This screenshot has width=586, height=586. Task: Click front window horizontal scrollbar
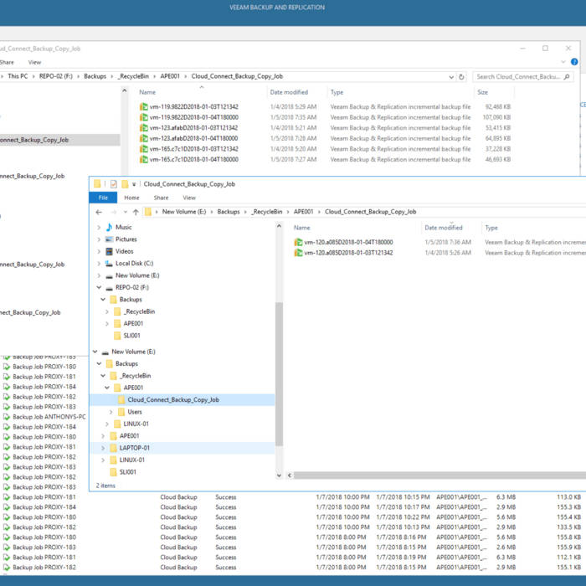point(439,475)
